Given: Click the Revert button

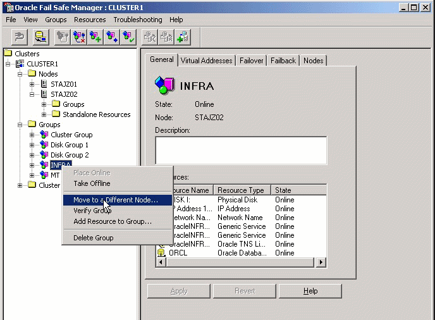Looking at the screenshot, I should (x=245, y=291).
